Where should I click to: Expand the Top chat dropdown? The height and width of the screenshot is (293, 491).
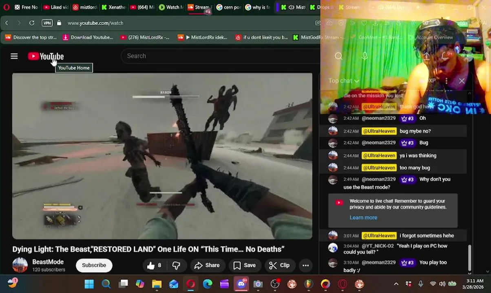(344, 81)
